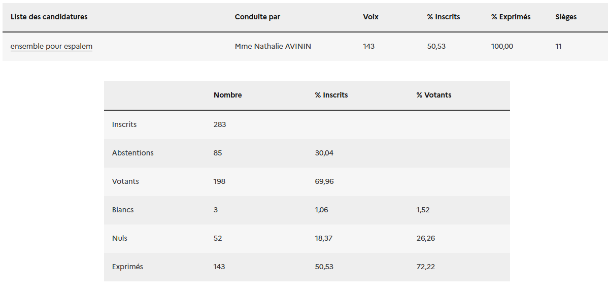The height and width of the screenshot is (290, 608).
Task: Select the seats value '11'
Action: click(x=558, y=46)
